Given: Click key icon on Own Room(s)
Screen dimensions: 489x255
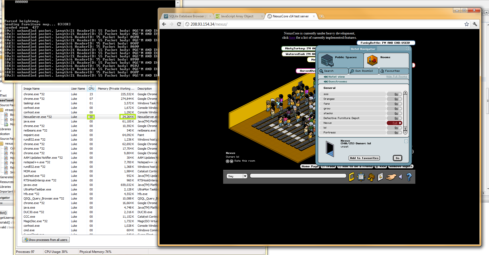Looking at the screenshot, I should [352, 71].
